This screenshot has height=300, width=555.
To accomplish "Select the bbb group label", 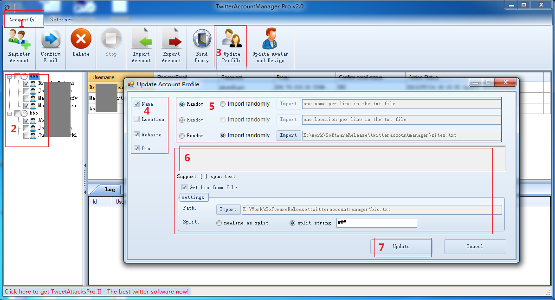I will (33, 113).
